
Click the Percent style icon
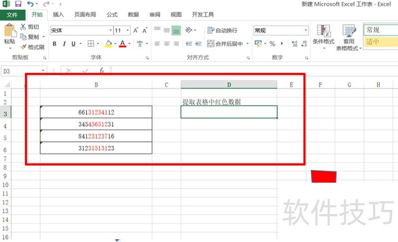point(272,44)
